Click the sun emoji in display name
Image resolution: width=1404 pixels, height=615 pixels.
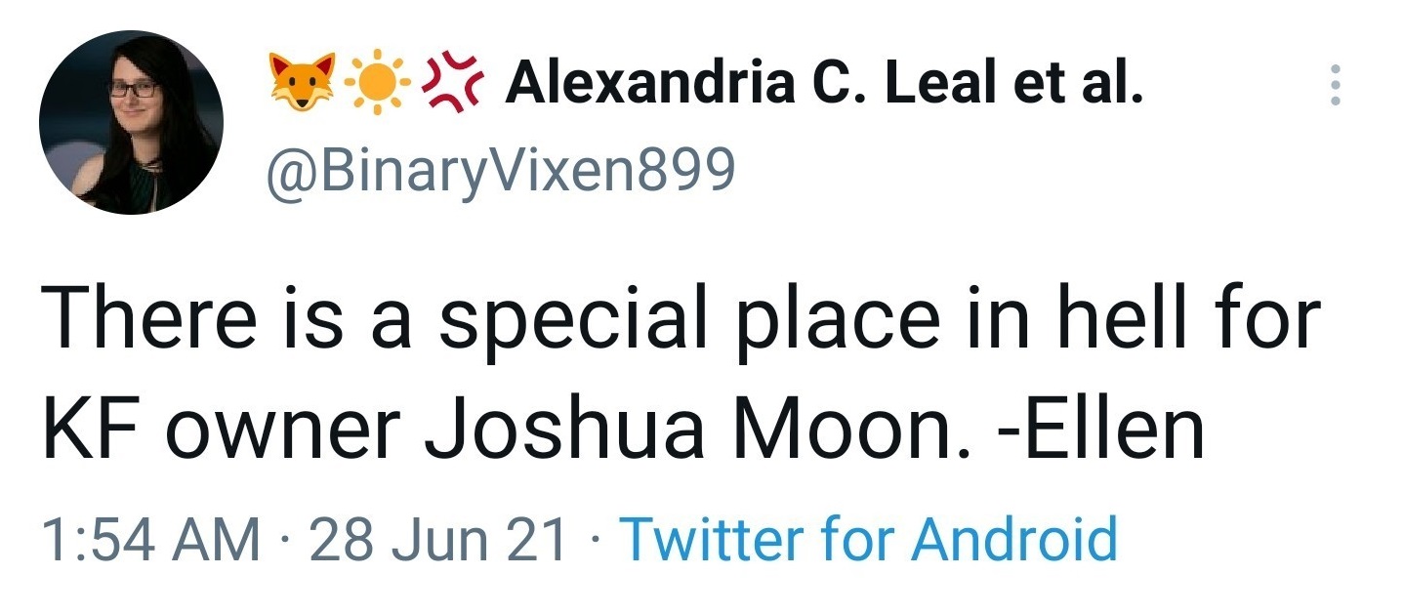point(376,85)
